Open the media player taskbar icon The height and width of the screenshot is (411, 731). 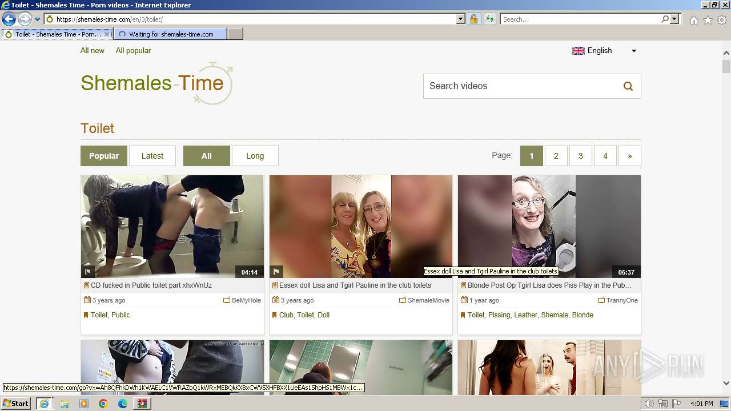pyautogui.click(x=84, y=404)
